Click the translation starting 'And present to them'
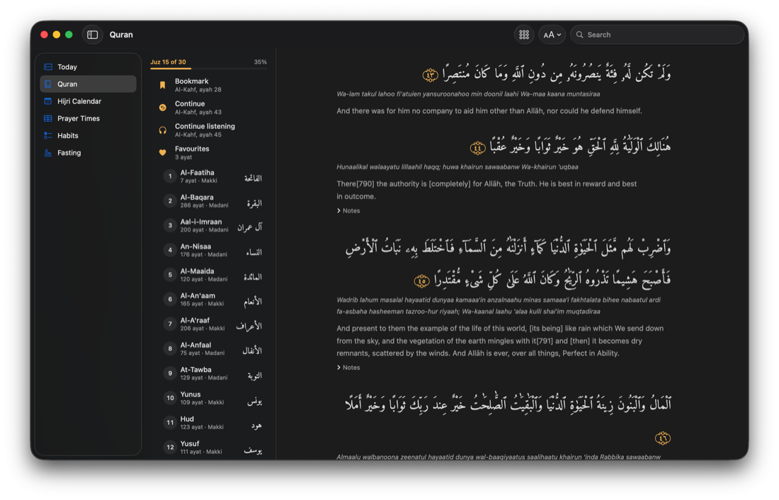The height and width of the screenshot is (500, 779). click(x=500, y=341)
